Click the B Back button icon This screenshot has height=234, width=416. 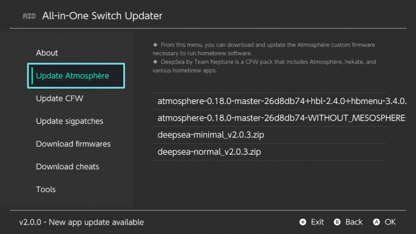(337, 222)
